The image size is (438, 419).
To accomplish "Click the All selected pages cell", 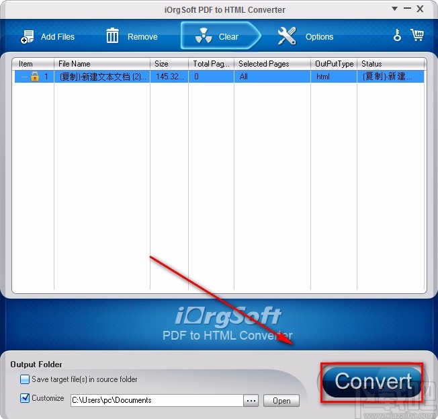I will pos(272,77).
